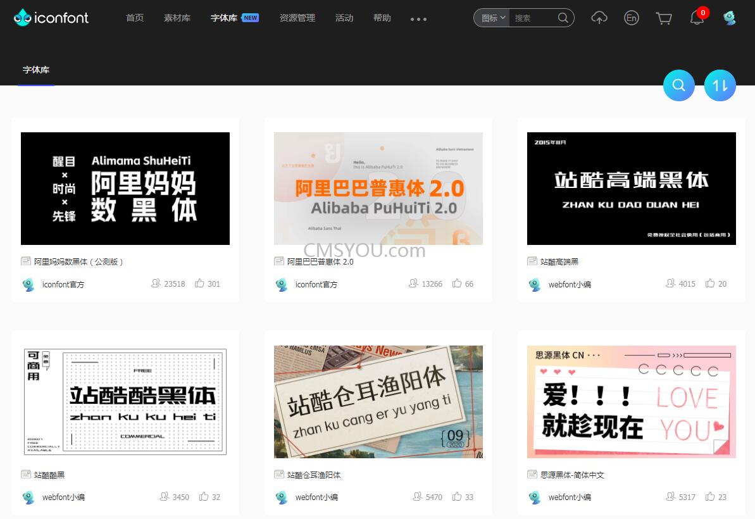The width and height of the screenshot is (755, 519).
Task: Open zhan ku ku hei ti thumbnail
Action: point(125,401)
